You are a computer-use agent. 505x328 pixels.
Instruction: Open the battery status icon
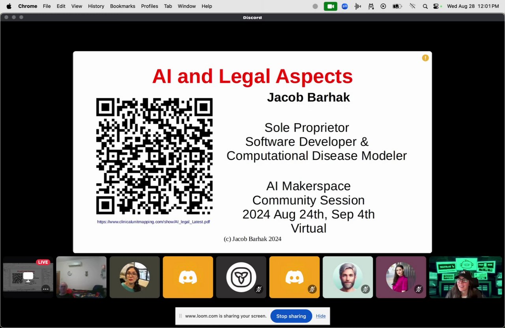(x=397, y=6)
